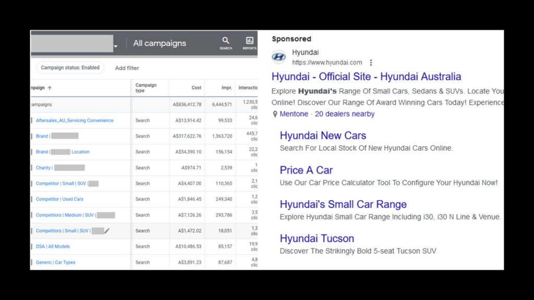Image resolution: width=534 pixels, height=300 pixels.
Task: Click the https://www.hyundai.com URL text
Action: (x=327, y=63)
